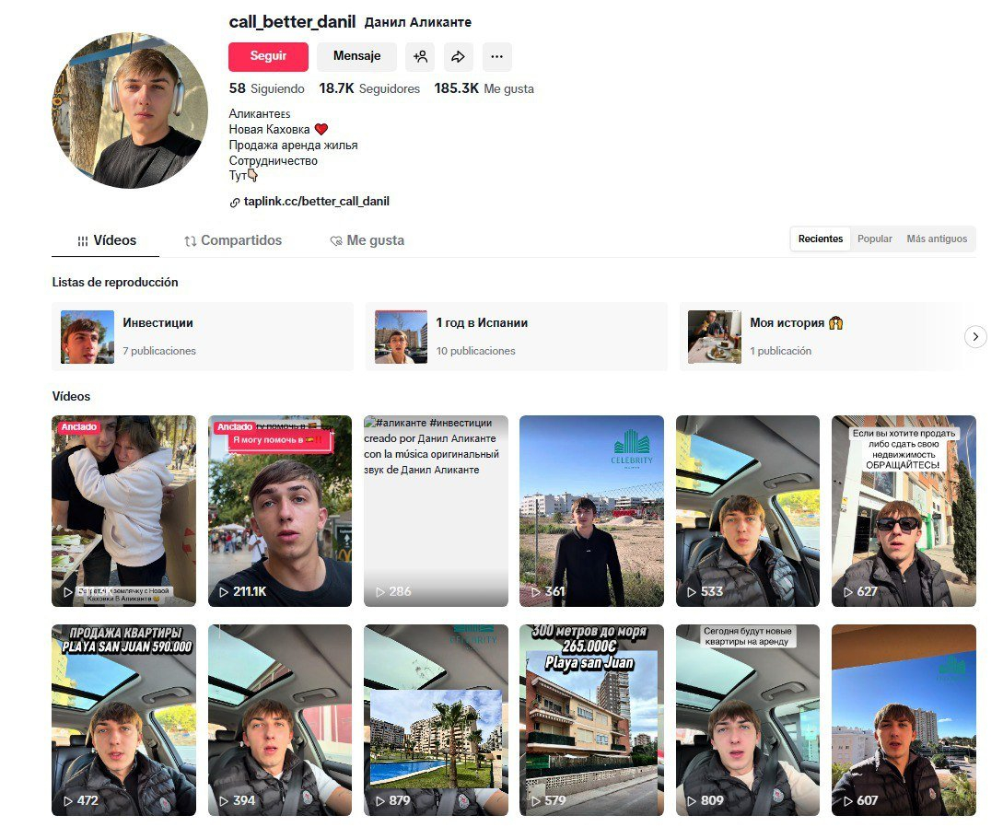Switch to the Me gusta tab

coord(367,240)
